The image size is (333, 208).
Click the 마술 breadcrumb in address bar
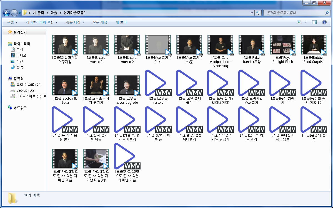(x=54, y=13)
